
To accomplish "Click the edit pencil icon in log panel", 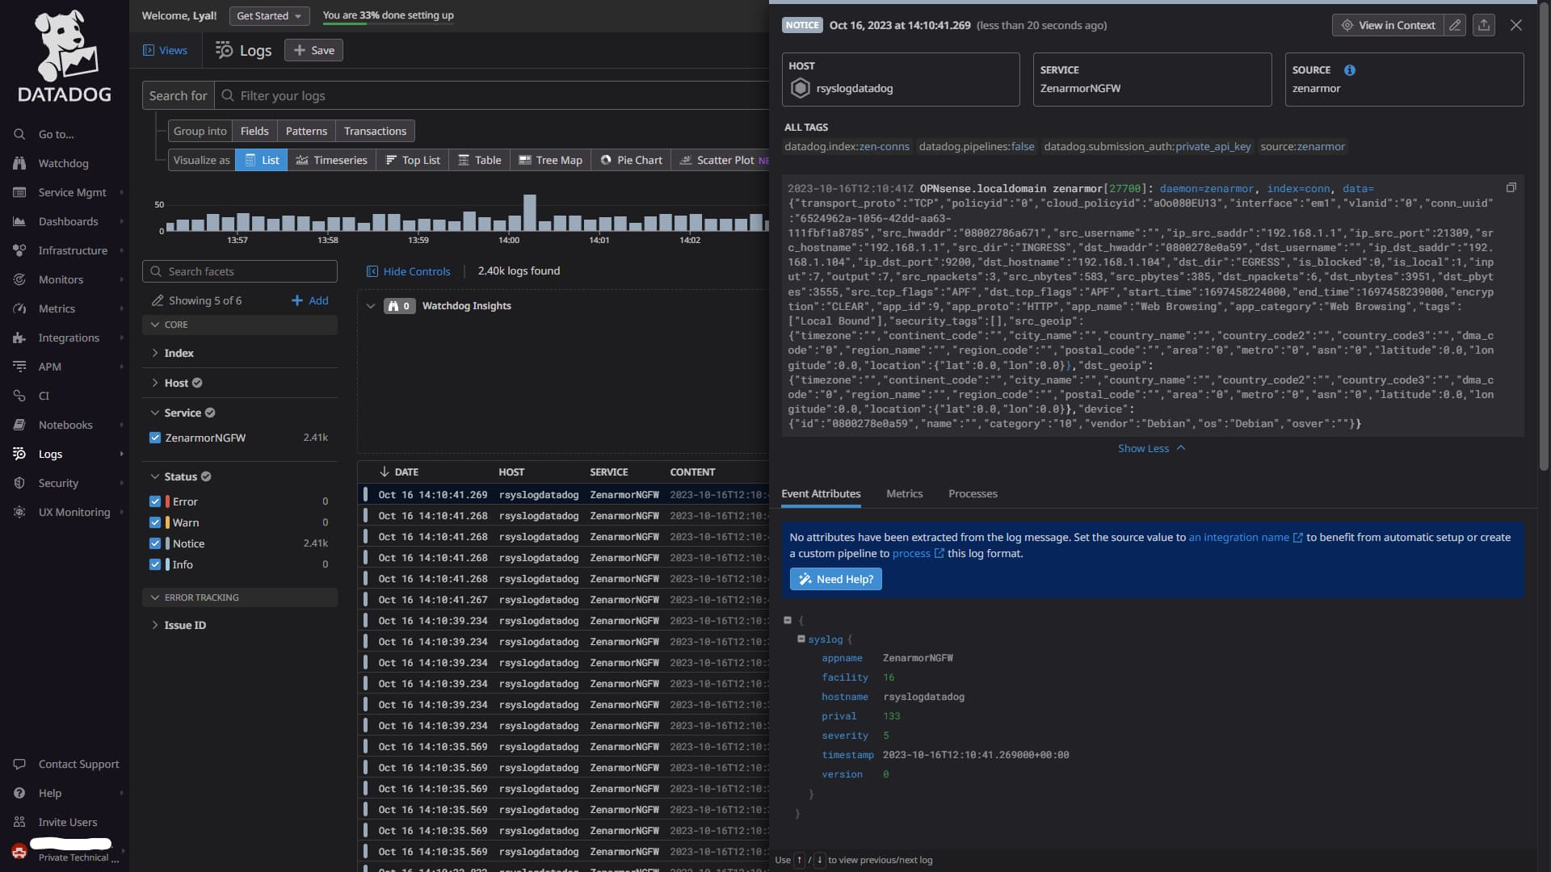I will tap(1455, 25).
